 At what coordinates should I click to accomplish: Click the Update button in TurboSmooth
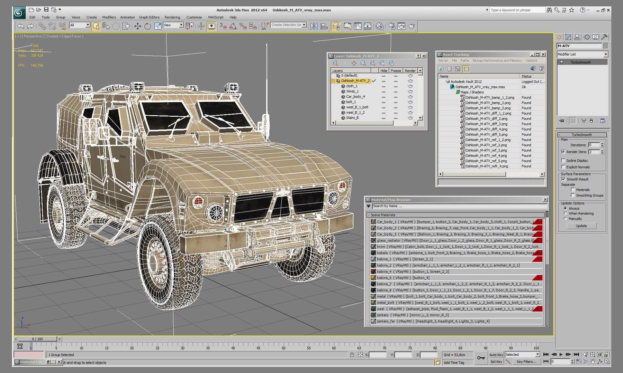tap(581, 226)
